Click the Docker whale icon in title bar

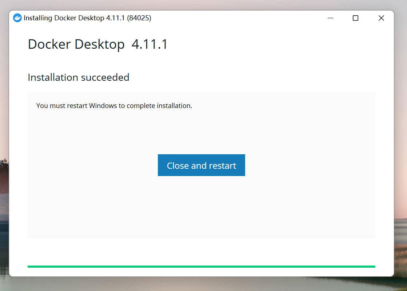pos(17,18)
